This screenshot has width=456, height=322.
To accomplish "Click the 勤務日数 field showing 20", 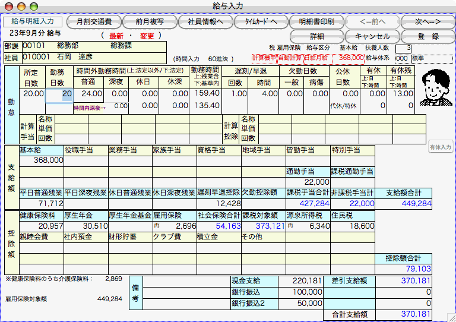I will click(59, 93).
